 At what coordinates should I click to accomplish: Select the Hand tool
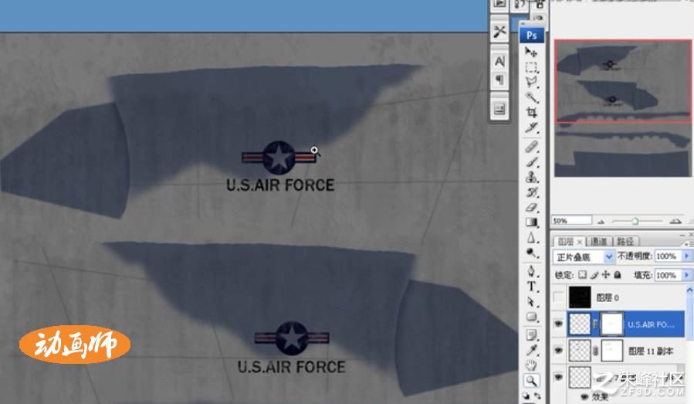[x=531, y=365]
